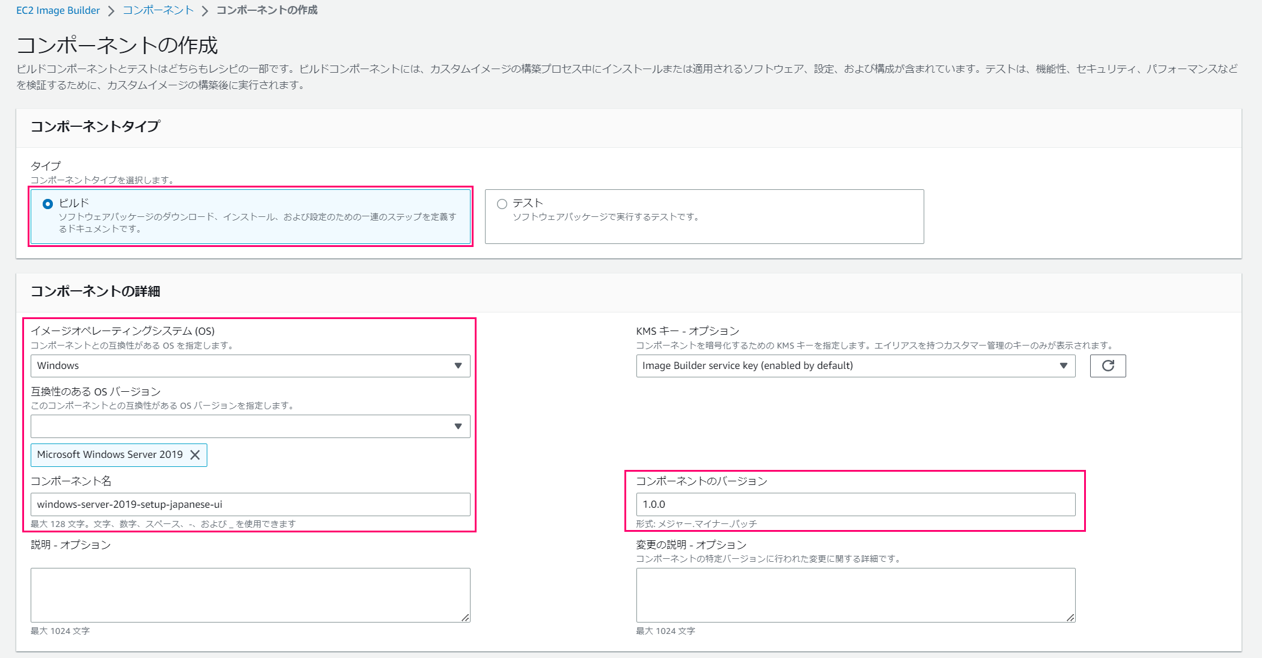
Task: Remove Microsoft Windows Server 2019 tag
Action: [195, 455]
